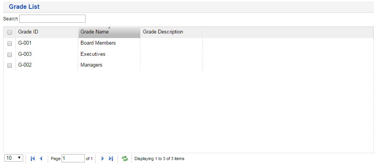381x167 pixels.
Task: Tick the checkbox for G-002
Action: [x=10, y=65]
